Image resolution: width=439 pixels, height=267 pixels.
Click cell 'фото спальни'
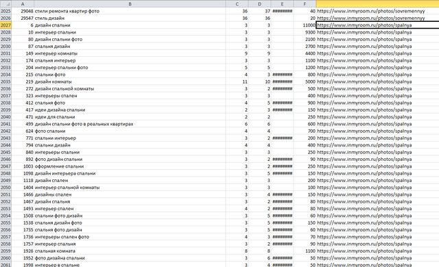[x=130, y=131]
